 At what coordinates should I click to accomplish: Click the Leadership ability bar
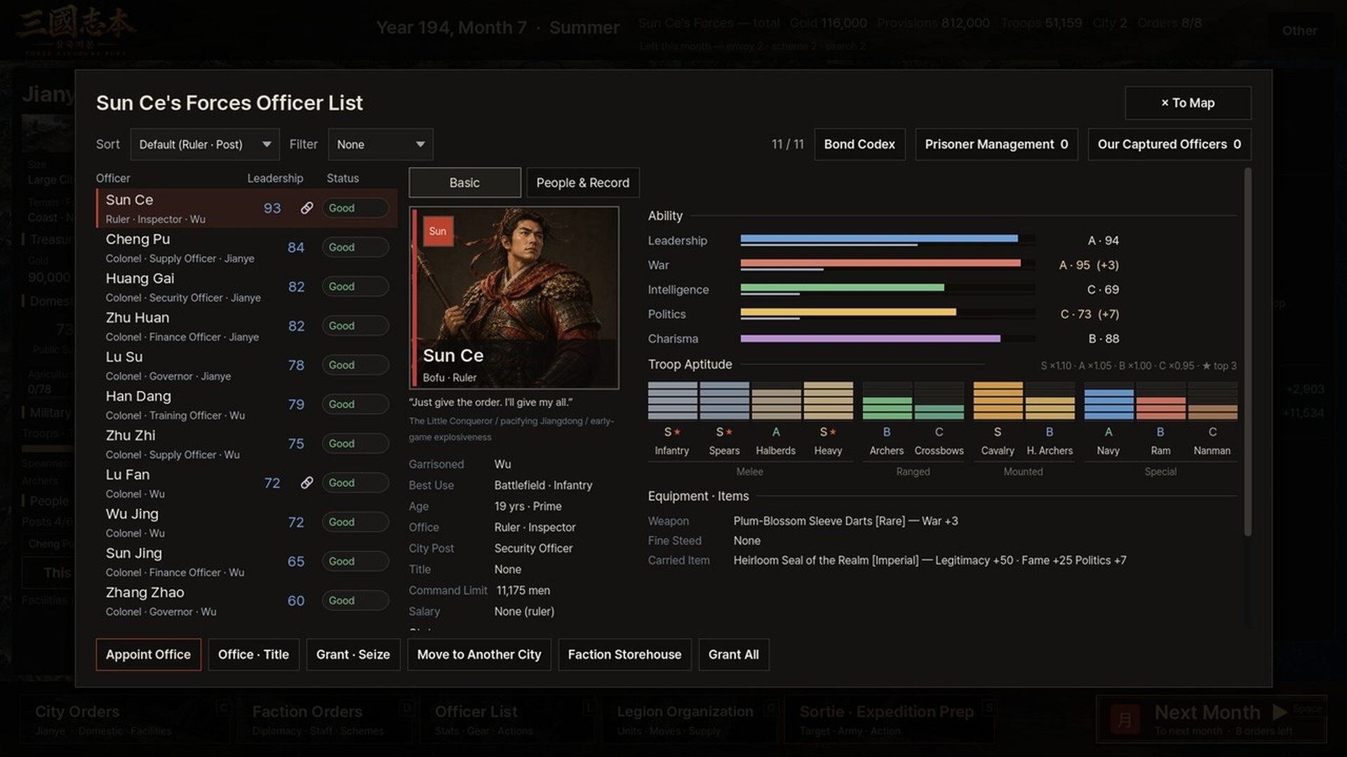(x=887, y=240)
